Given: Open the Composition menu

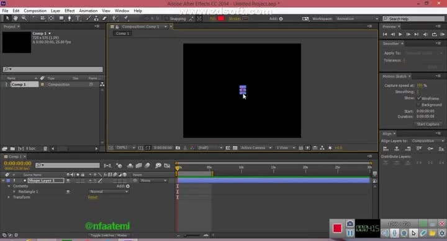Looking at the screenshot, I should [x=35, y=11].
